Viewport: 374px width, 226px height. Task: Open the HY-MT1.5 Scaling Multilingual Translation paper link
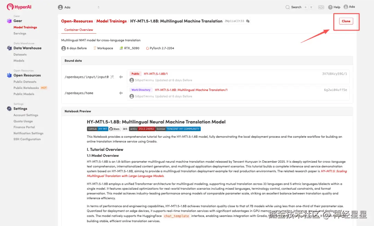click(217, 173)
